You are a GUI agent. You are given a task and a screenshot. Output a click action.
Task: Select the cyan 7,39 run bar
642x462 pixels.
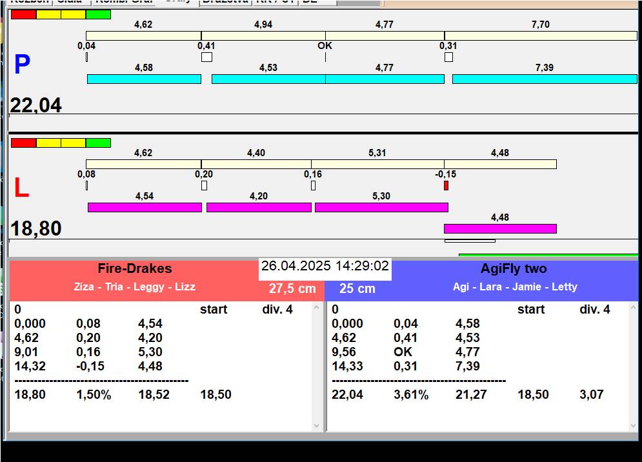[544, 79]
